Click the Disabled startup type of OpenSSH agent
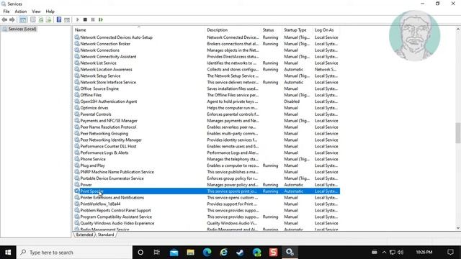The image size is (461, 259). click(292, 101)
